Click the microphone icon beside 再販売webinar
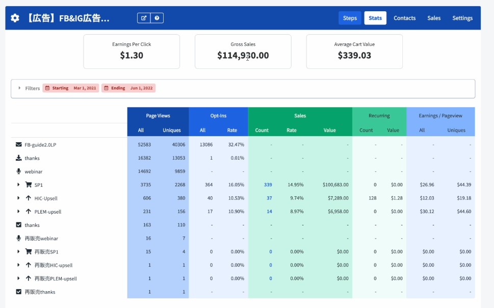This screenshot has width=494, height=308. [18, 238]
